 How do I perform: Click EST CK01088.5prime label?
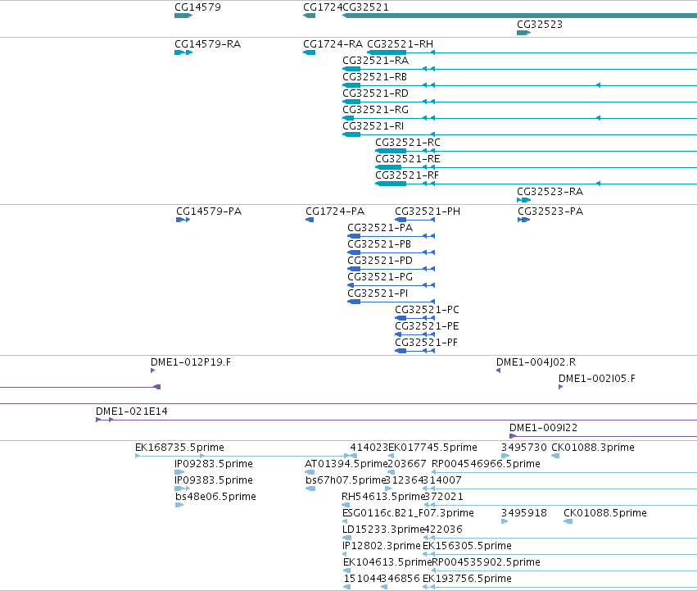point(605,514)
